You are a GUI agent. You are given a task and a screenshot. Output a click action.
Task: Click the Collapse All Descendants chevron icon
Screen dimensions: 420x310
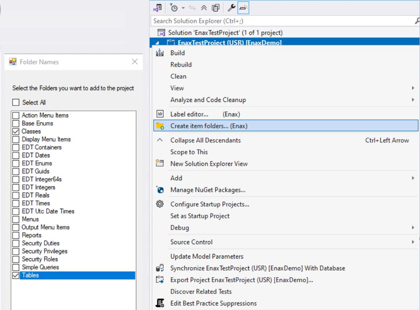click(160, 140)
